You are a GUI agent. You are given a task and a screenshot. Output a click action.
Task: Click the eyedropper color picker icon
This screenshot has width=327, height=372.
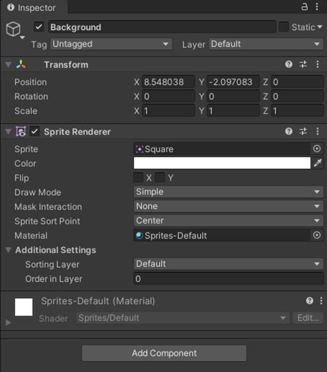click(317, 163)
